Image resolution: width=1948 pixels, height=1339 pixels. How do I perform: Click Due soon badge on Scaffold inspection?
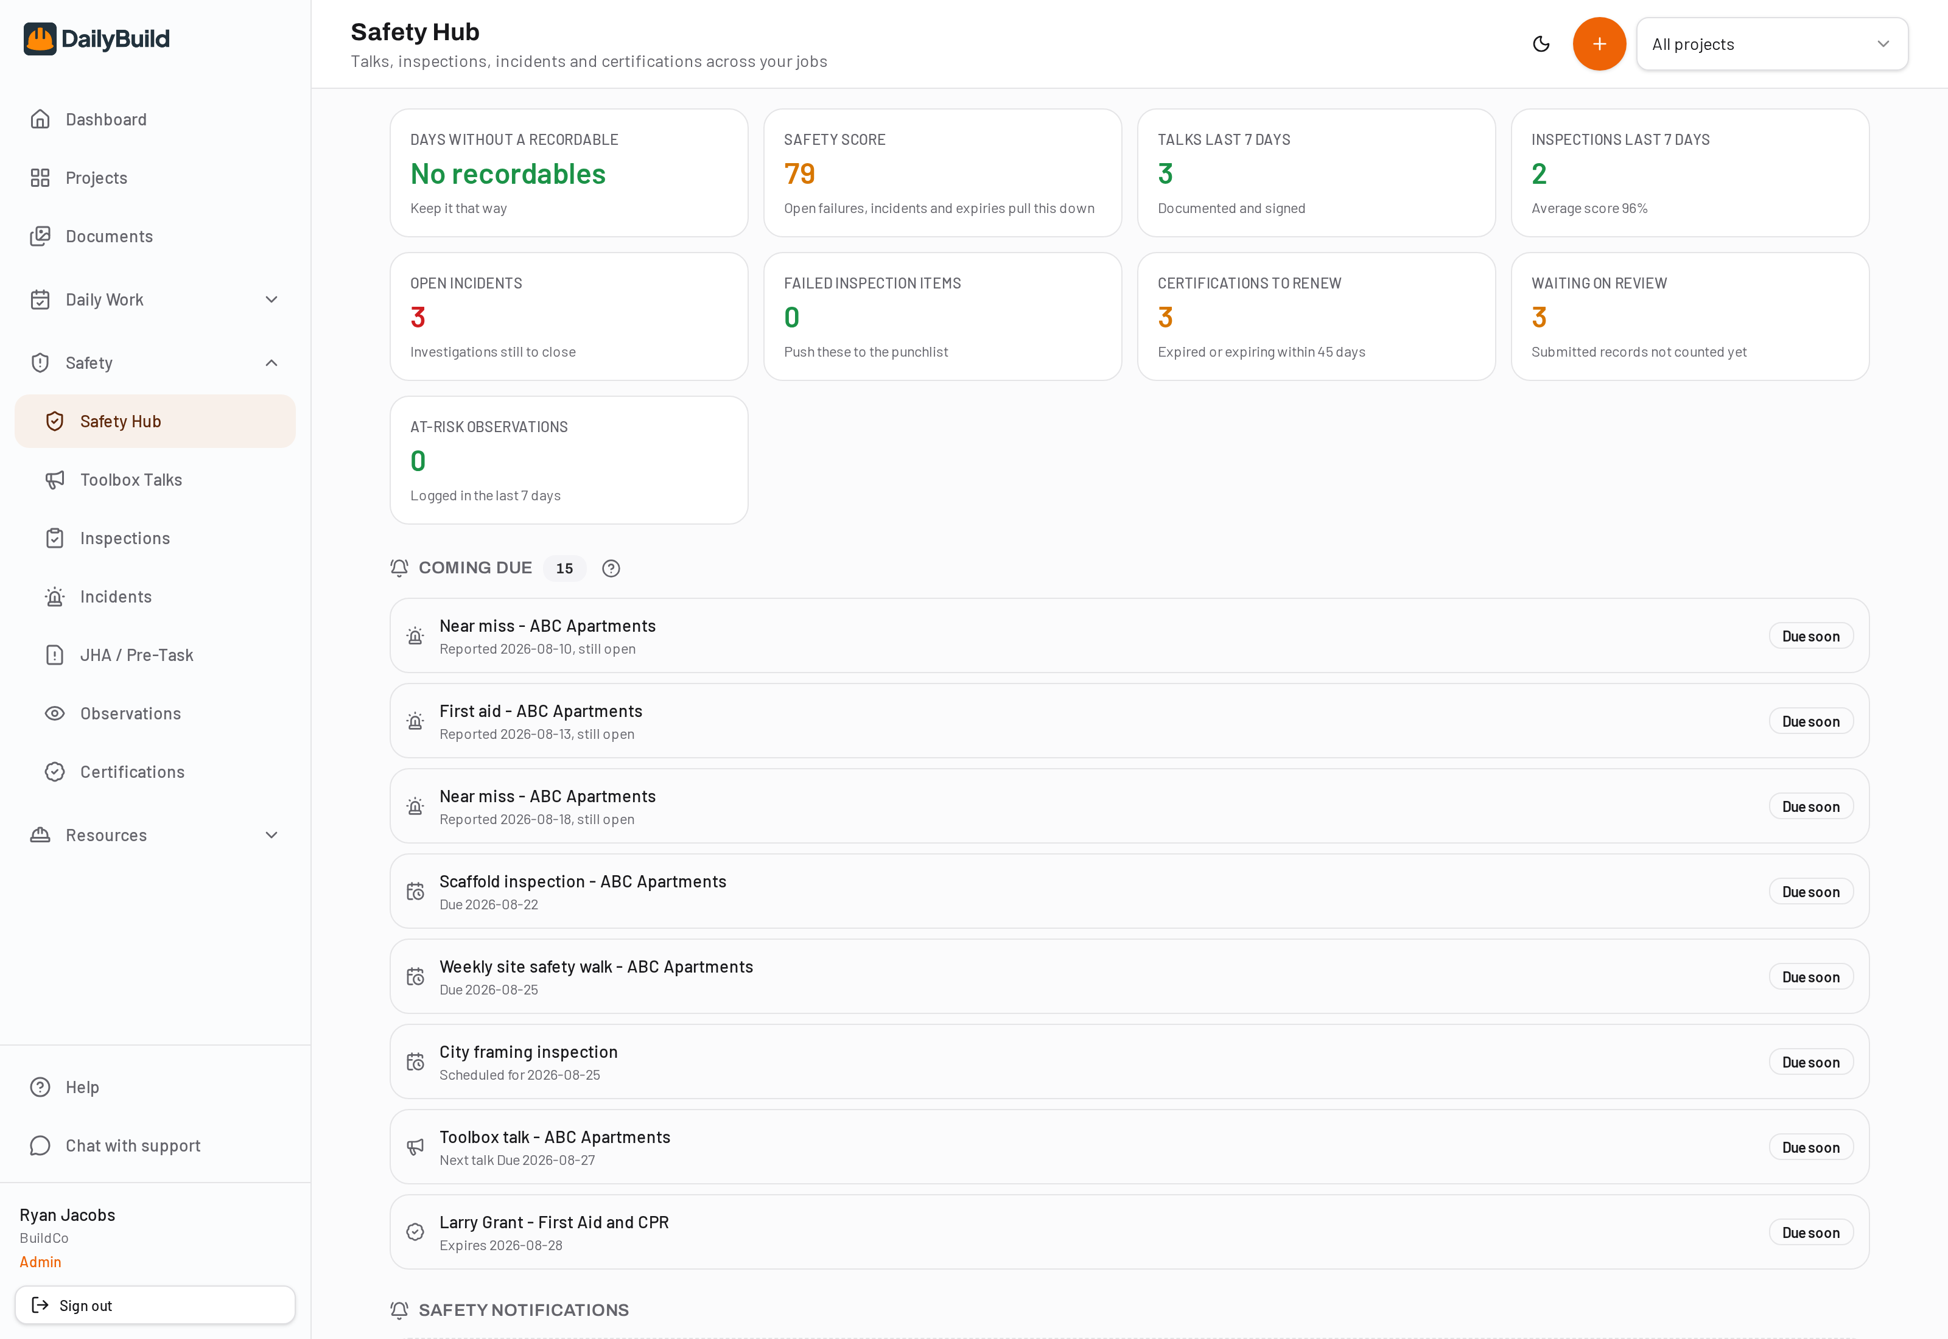click(x=1810, y=892)
